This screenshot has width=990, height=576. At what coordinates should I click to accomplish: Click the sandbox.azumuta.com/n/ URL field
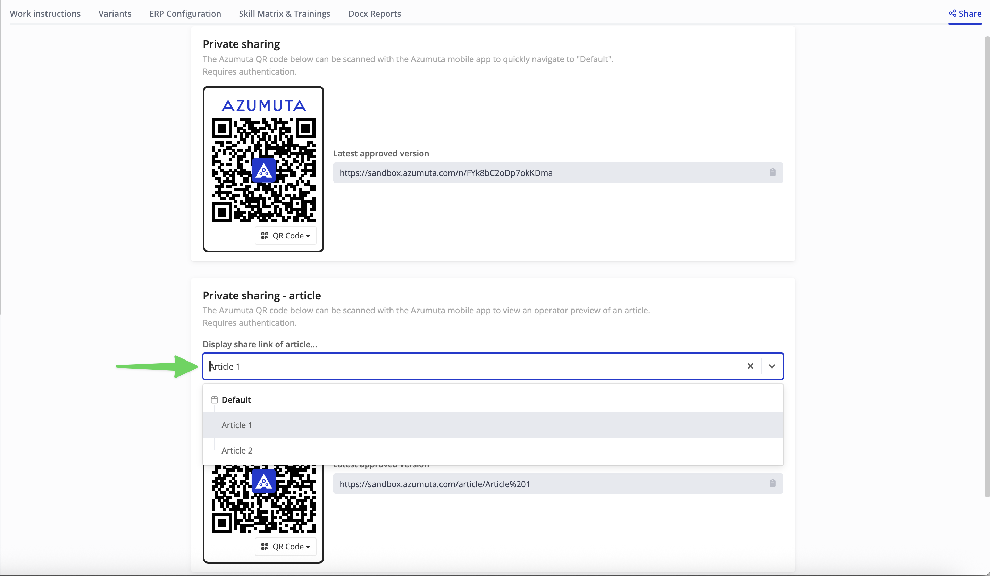[558, 173]
